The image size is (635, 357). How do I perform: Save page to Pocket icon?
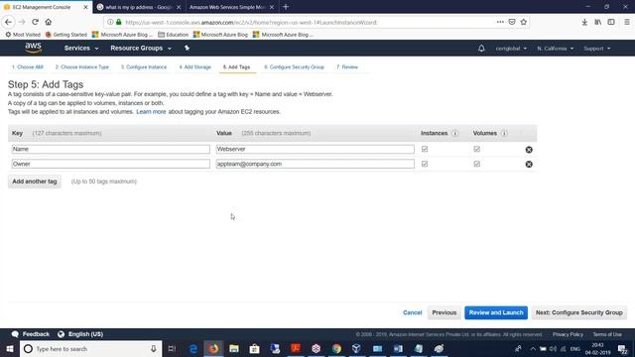512,22
